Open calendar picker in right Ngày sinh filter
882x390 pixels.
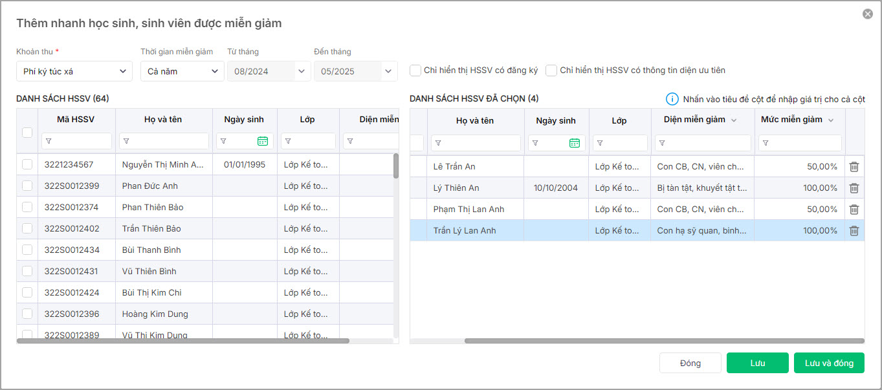[574, 143]
